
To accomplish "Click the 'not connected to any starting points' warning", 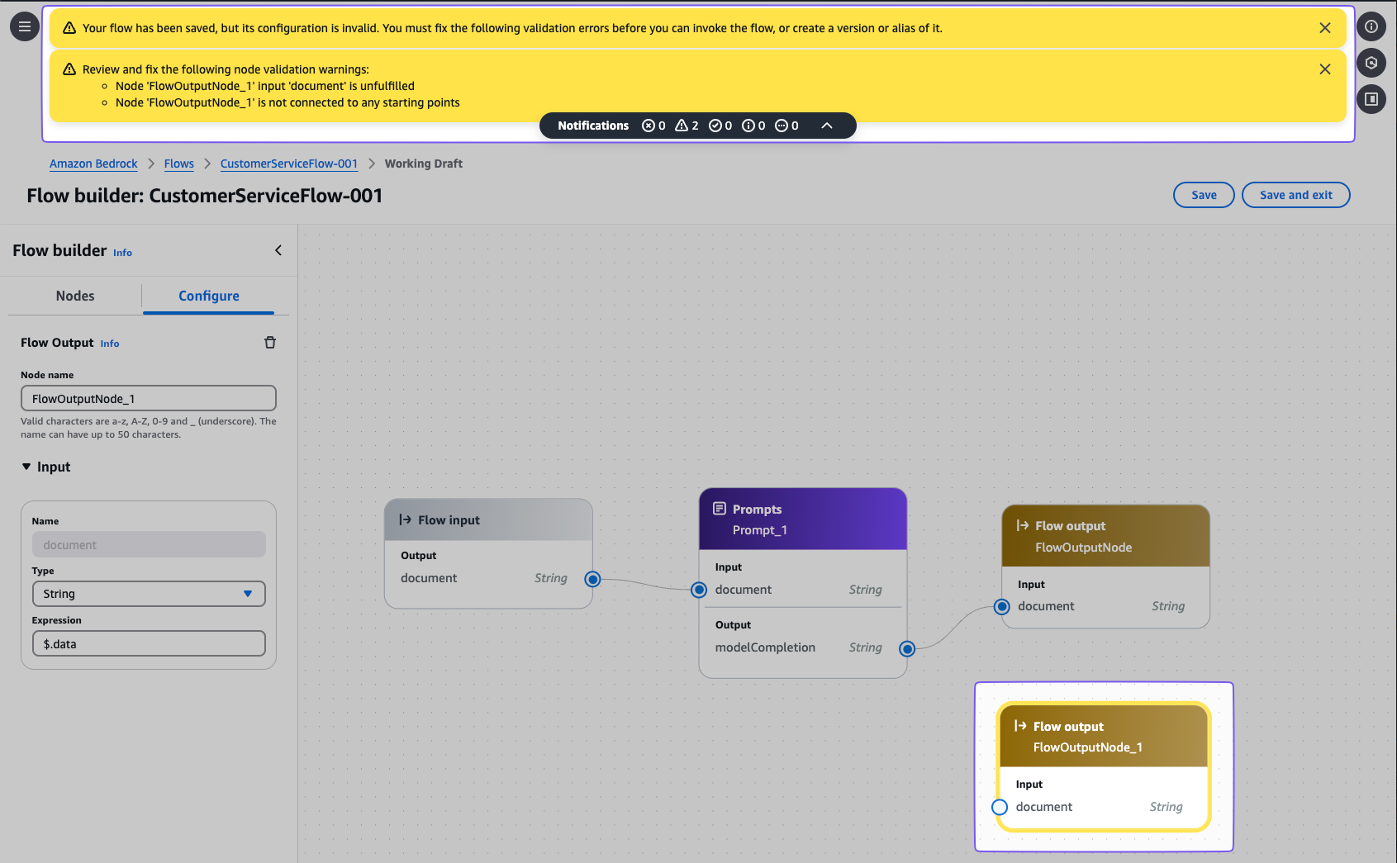I will coord(287,102).
